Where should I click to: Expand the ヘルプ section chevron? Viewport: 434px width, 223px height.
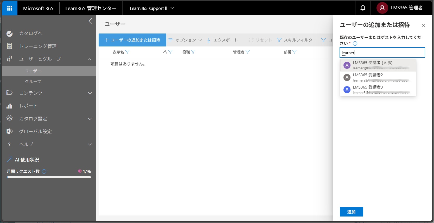pos(90,144)
